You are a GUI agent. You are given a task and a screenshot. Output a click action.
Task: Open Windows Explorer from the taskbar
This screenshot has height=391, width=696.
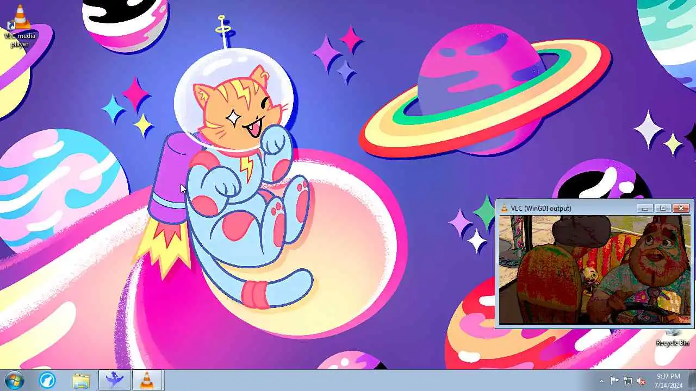81,380
